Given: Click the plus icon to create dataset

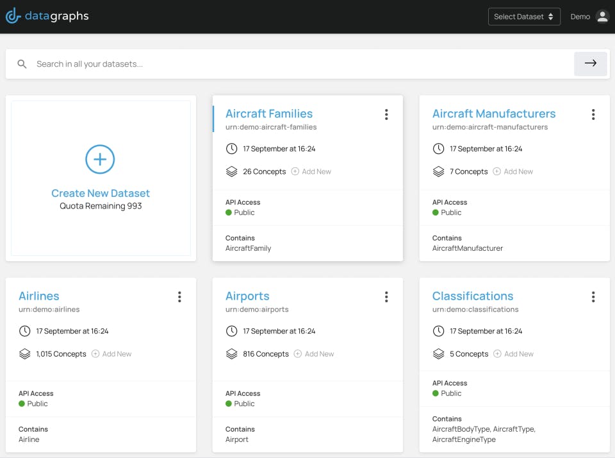Looking at the screenshot, I should (100, 159).
